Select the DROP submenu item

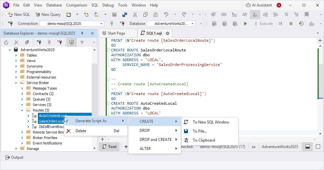tap(155, 131)
